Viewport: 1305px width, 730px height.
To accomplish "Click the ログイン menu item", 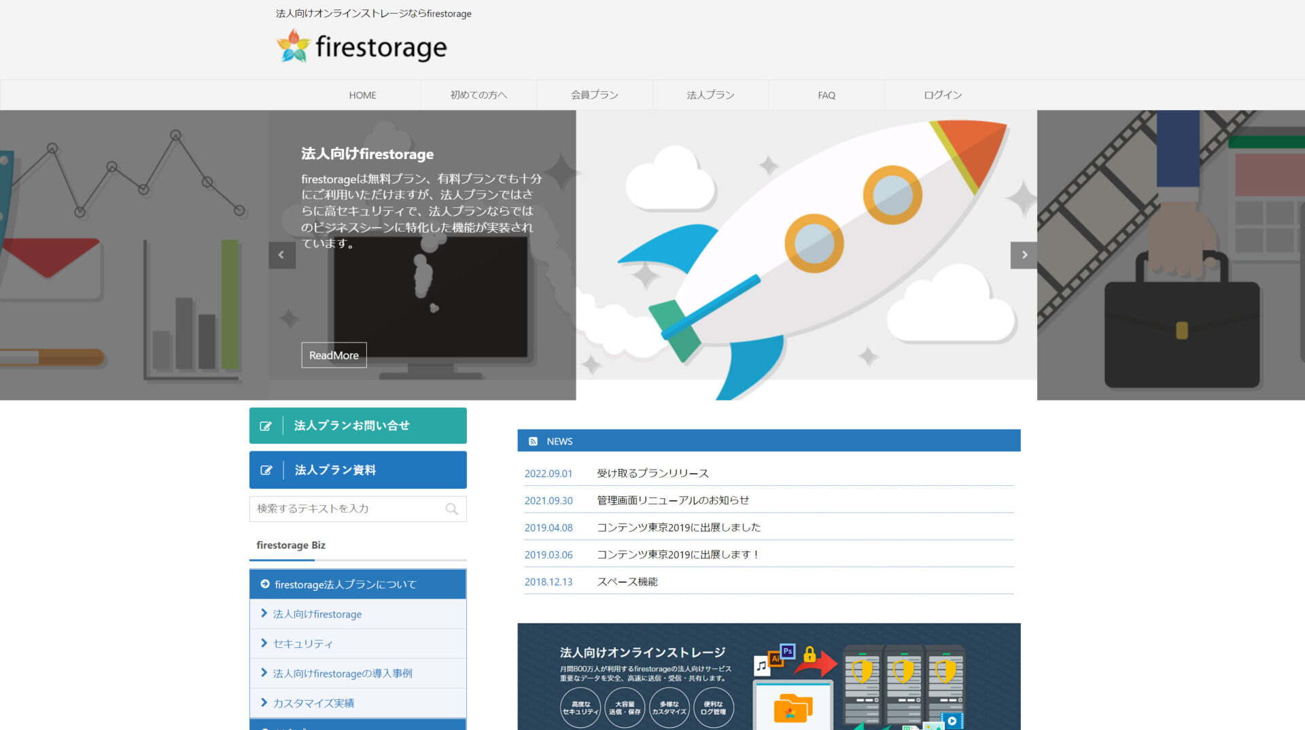I will [x=942, y=95].
